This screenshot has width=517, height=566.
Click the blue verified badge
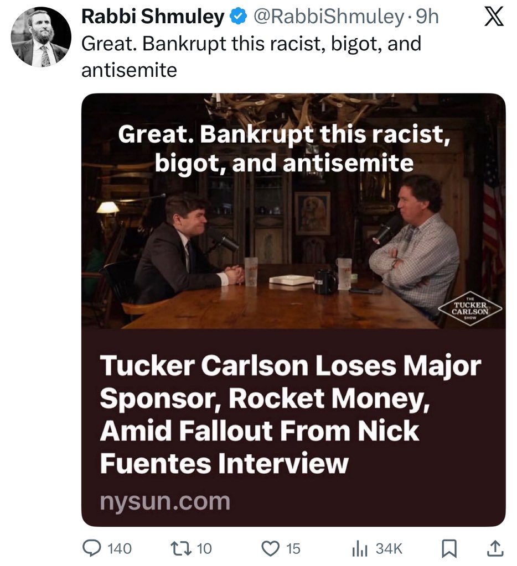click(238, 17)
